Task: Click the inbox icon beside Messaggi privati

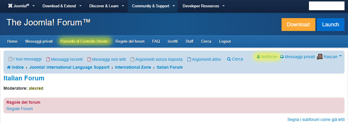Action: click(282, 57)
